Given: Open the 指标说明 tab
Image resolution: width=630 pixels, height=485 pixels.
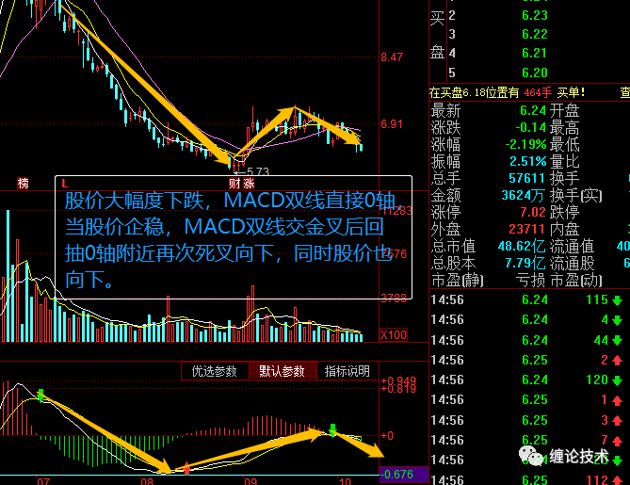Looking at the screenshot, I should tap(347, 371).
